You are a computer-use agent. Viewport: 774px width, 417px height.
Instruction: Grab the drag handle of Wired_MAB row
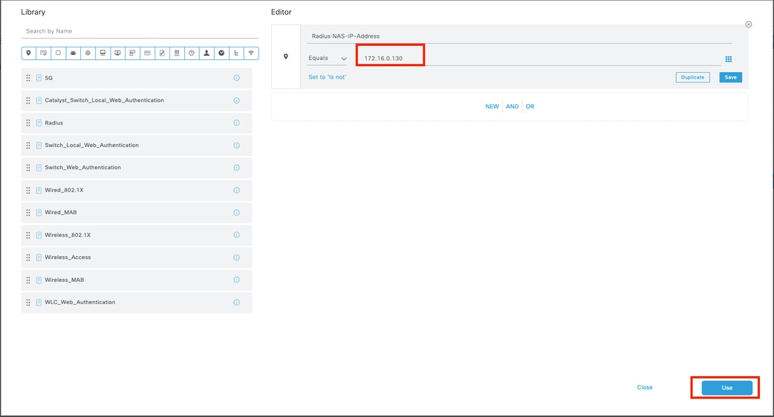click(x=28, y=212)
